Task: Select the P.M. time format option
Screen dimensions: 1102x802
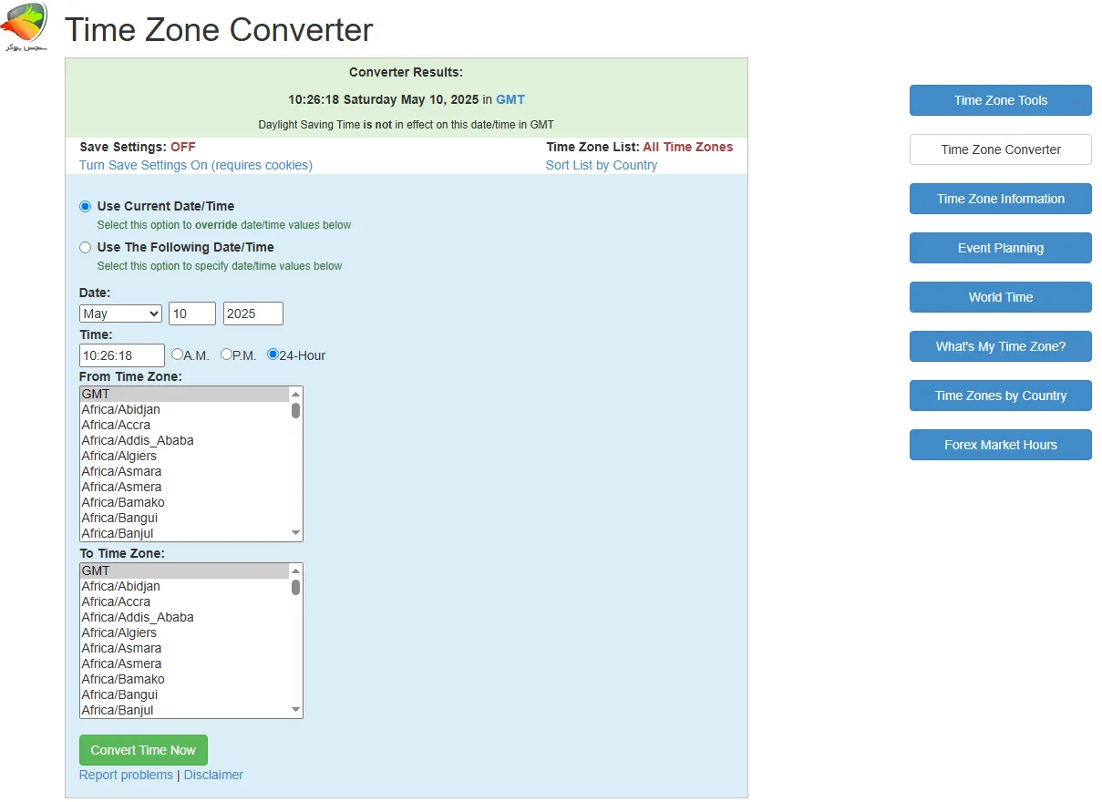Action: pyautogui.click(x=227, y=355)
